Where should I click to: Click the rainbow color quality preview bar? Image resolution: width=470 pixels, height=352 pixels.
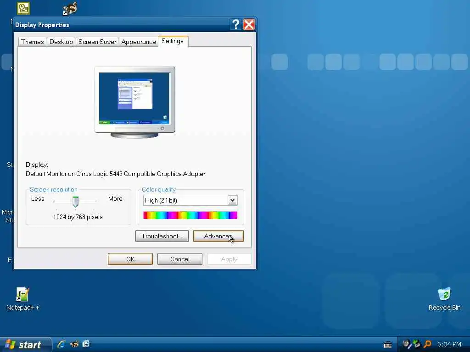point(190,215)
